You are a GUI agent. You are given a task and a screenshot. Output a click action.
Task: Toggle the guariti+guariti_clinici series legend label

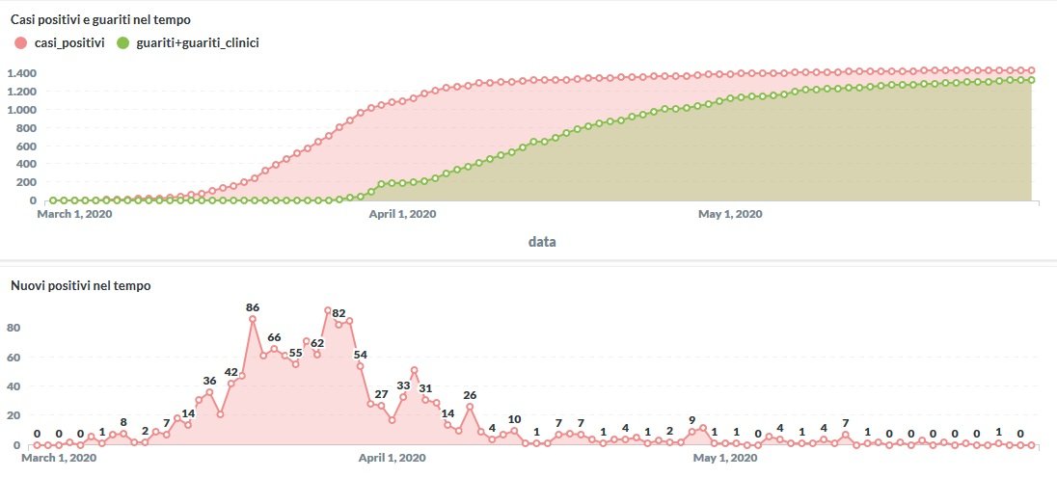coord(200,42)
